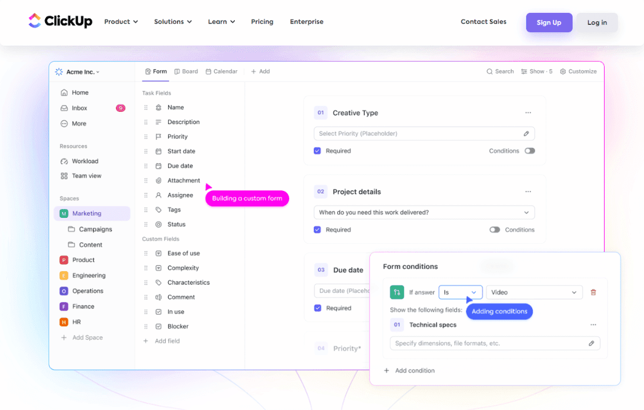Click the Sign Up button
The width and height of the screenshot is (644, 410).
tap(549, 23)
